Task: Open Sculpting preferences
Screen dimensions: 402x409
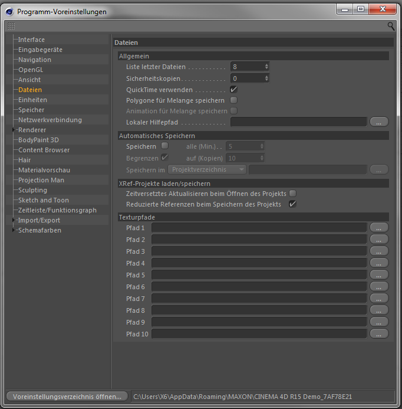Action: (32, 190)
